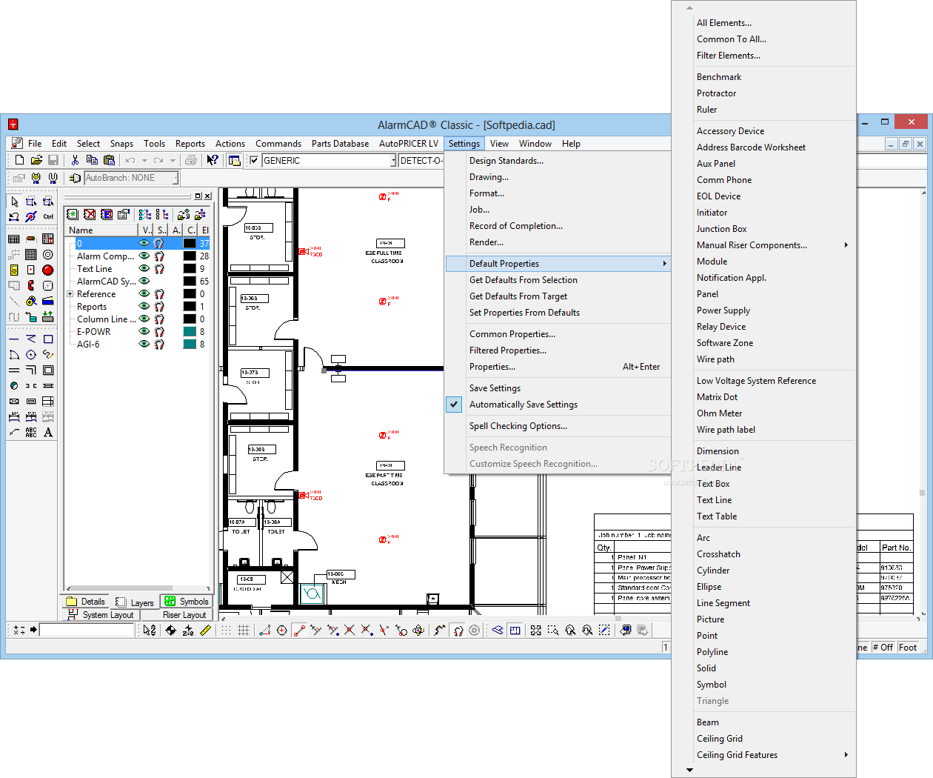933x778 pixels.
Task: Open the AutoPRICER LV menu
Action: point(409,144)
